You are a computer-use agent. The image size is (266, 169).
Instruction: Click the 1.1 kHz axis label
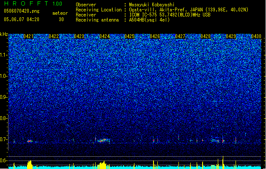click(x=3, y=55)
